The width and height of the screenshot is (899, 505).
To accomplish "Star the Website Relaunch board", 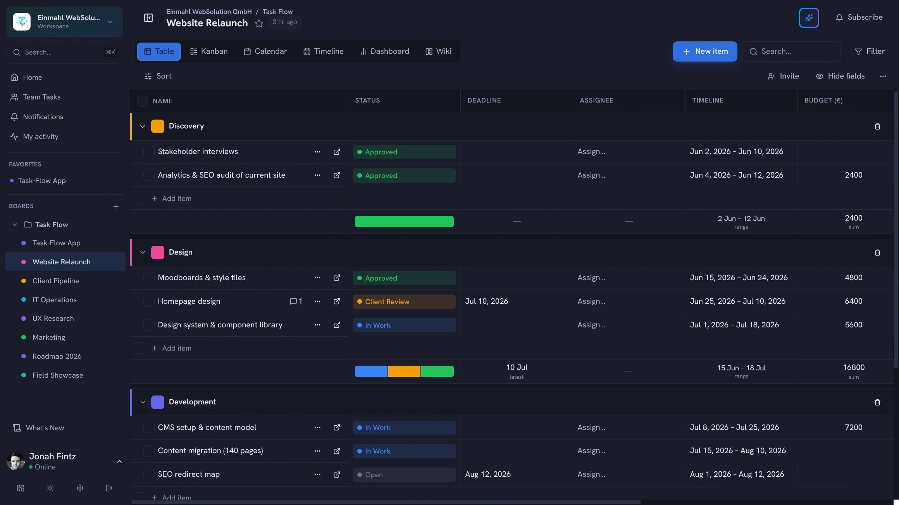I will click(x=259, y=23).
